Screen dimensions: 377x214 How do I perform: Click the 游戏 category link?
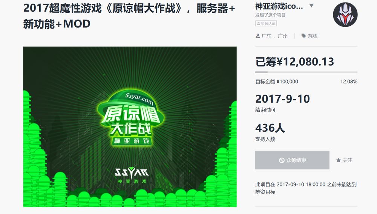312,36
